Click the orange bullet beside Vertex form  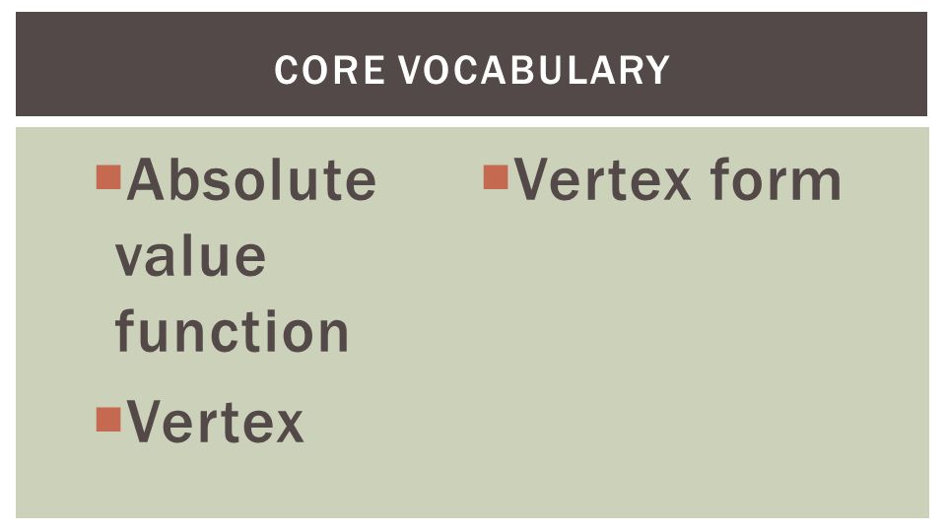click(x=496, y=177)
